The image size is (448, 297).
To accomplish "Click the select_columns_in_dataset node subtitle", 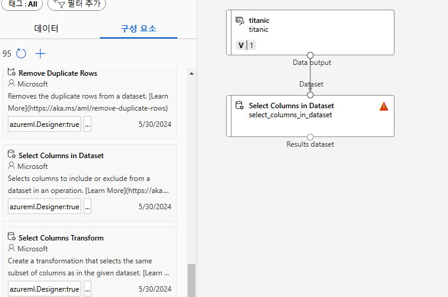I will (x=290, y=115).
